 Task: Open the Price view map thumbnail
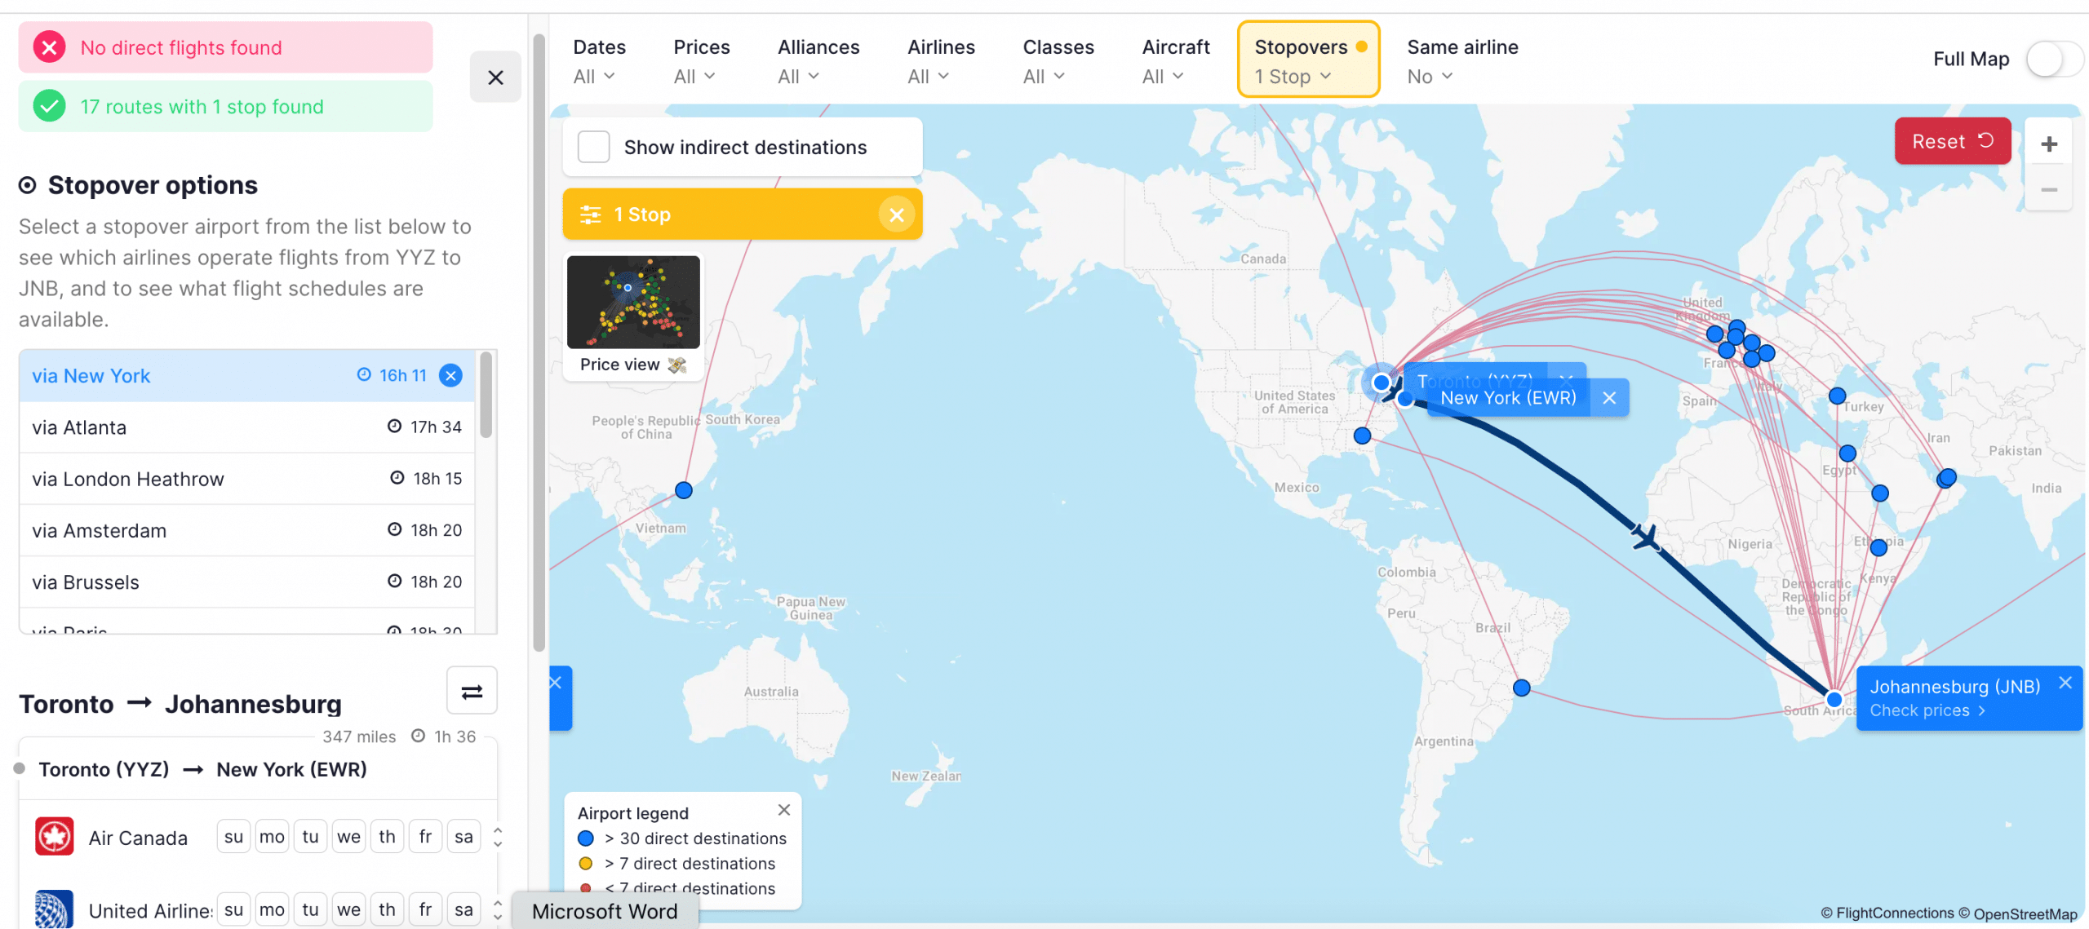point(633,303)
